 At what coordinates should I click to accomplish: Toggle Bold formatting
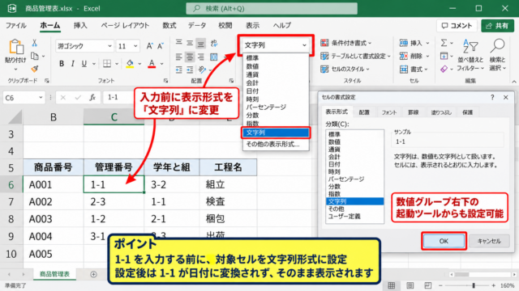pyautogui.click(x=62, y=63)
